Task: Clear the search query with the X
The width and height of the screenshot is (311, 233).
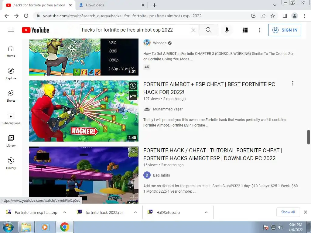Action: point(193,30)
